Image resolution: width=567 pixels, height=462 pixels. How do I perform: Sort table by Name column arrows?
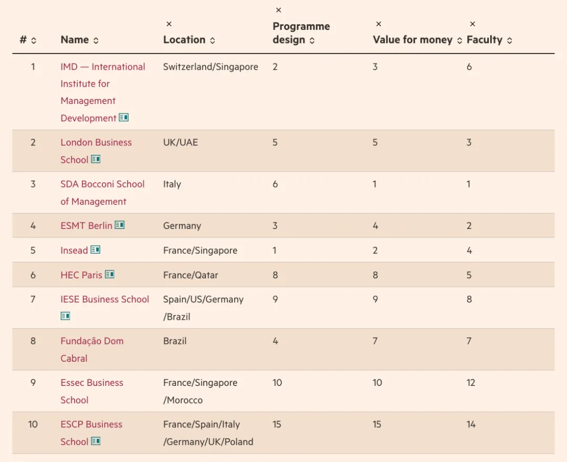pos(96,40)
